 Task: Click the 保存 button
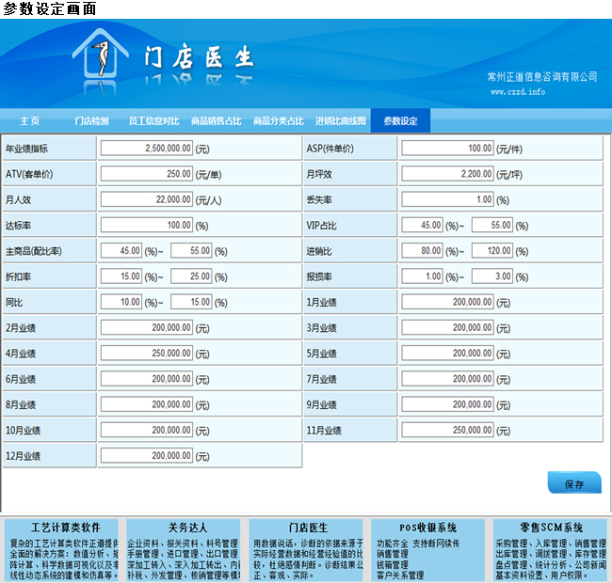tap(573, 484)
